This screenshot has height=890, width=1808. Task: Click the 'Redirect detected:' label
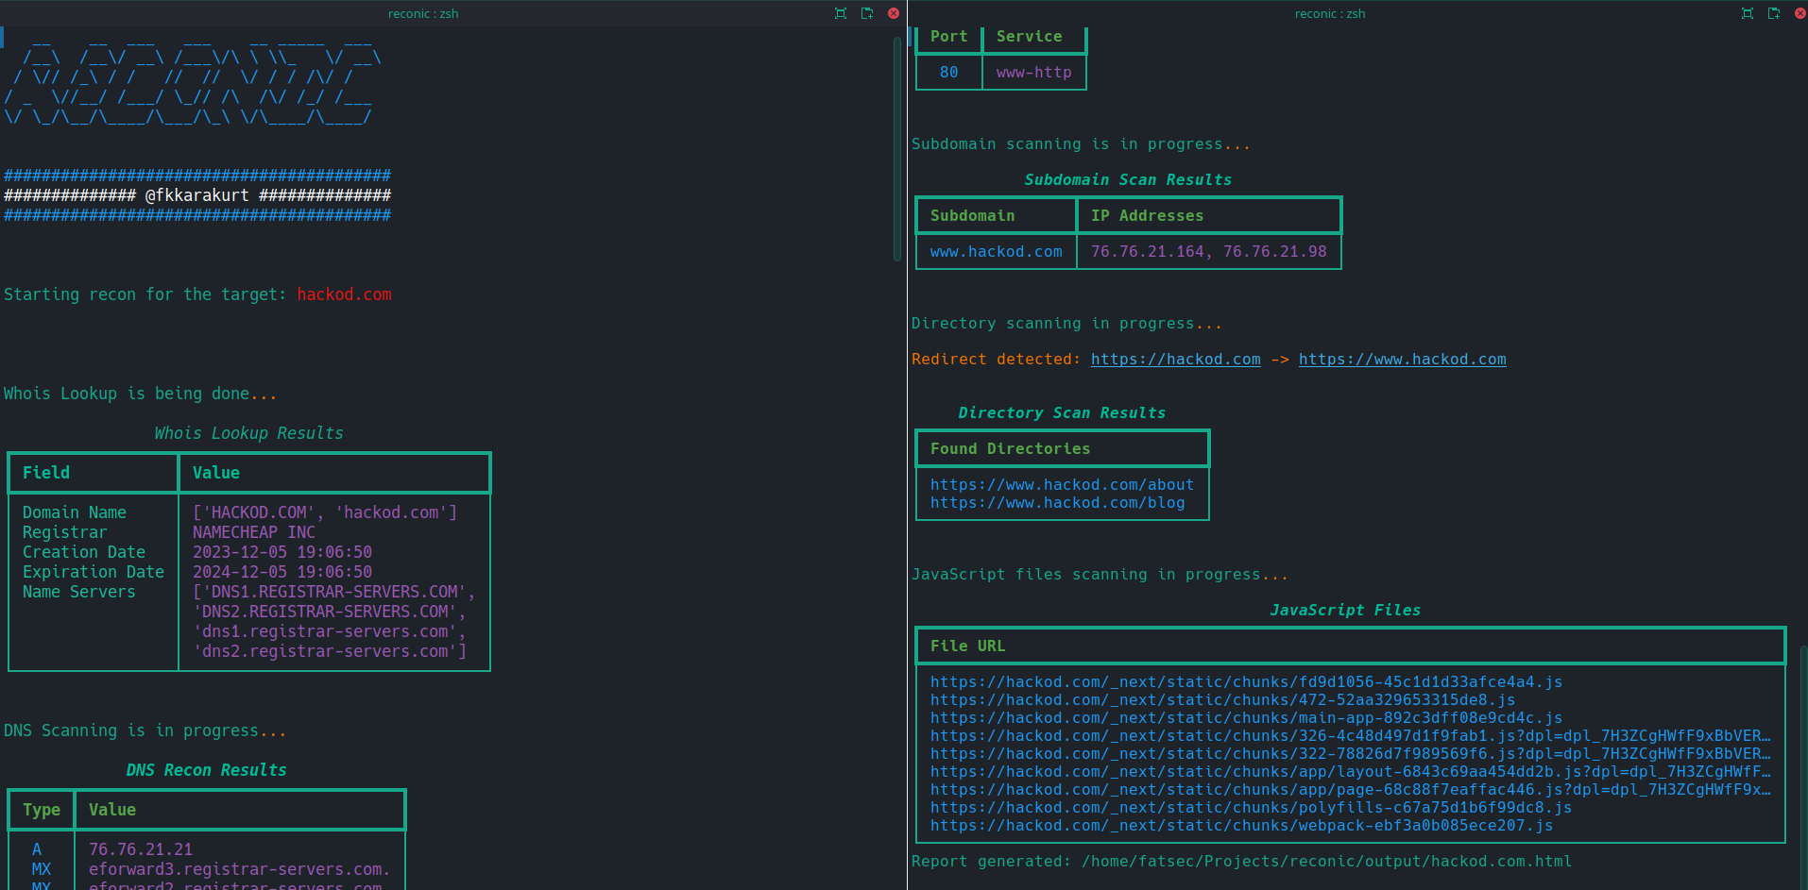(x=997, y=360)
